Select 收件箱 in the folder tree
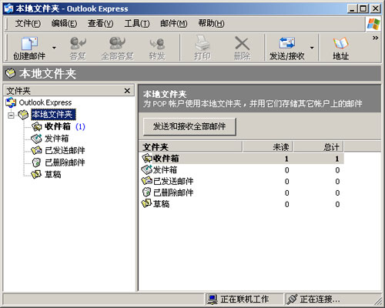Viewport: 385px width, 308px height. 58,126
